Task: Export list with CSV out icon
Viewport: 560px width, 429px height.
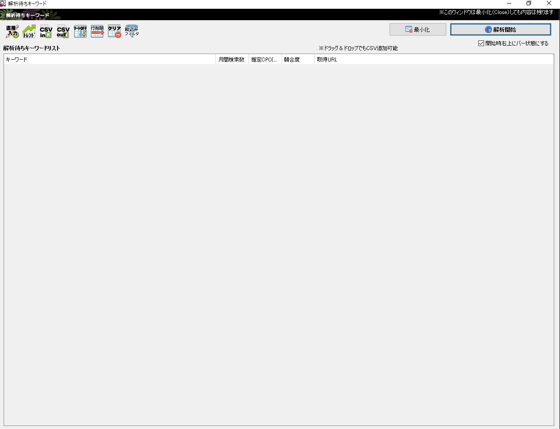Action: (63, 32)
